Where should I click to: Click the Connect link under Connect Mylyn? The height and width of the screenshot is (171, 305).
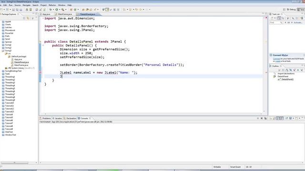tap(276, 58)
